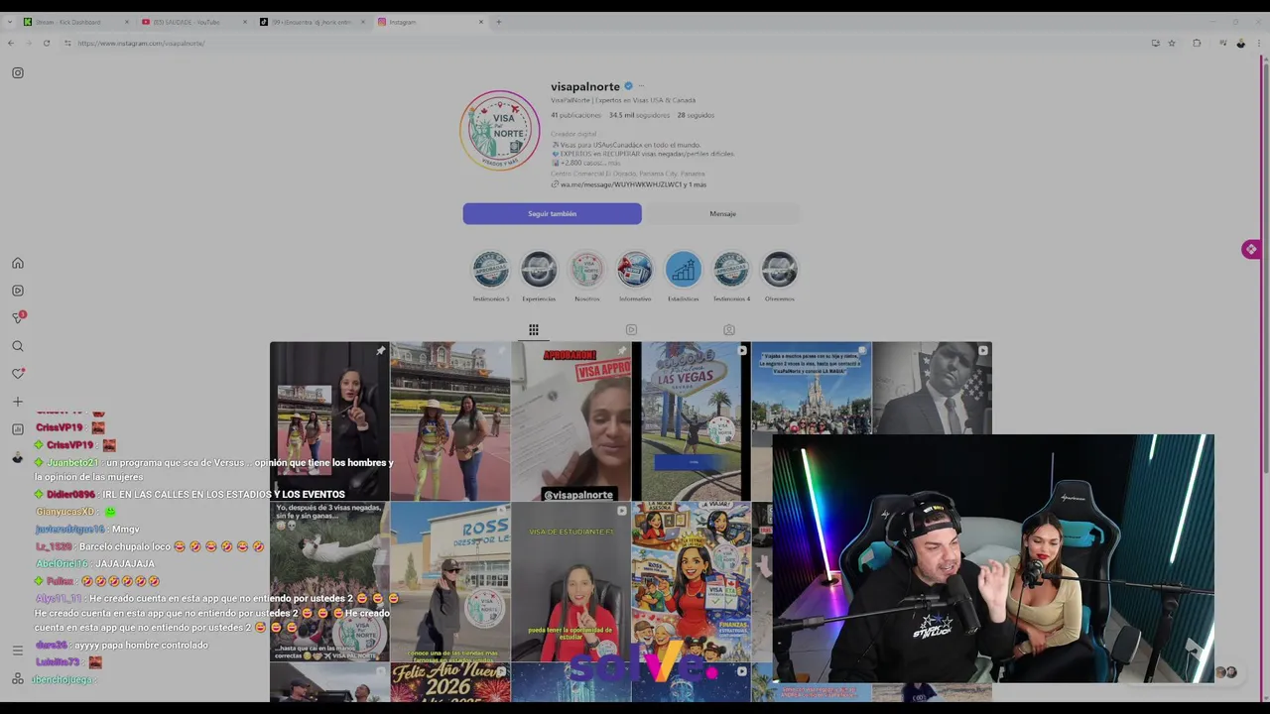Go back in the browser

point(11,43)
